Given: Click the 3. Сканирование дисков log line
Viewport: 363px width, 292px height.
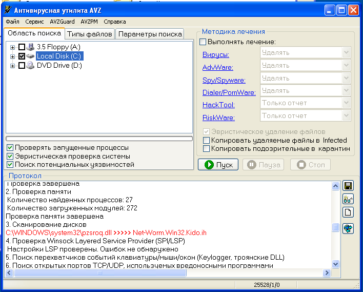Looking at the screenshot, I should tap(46, 225).
